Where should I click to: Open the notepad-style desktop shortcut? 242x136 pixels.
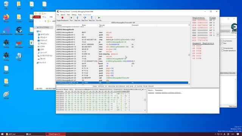(19, 56)
